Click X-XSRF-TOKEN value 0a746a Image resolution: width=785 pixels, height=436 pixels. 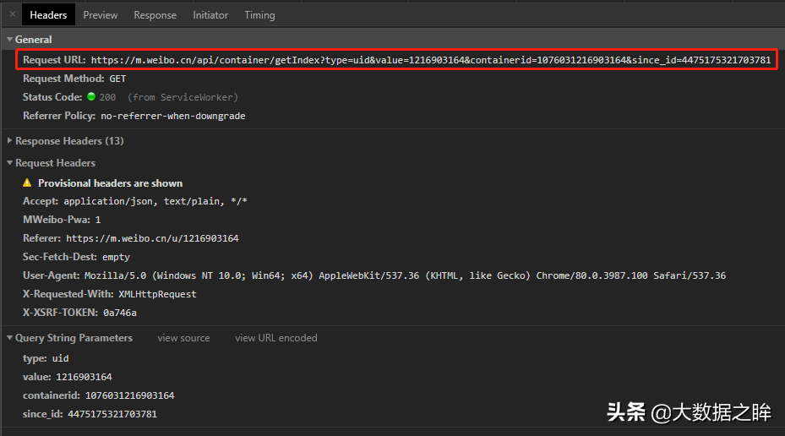(x=120, y=313)
